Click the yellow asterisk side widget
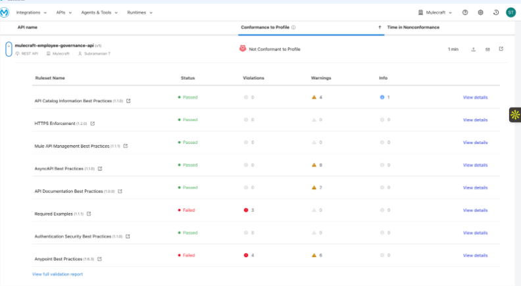Screen dimensions: 521x286 [x=514, y=115]
